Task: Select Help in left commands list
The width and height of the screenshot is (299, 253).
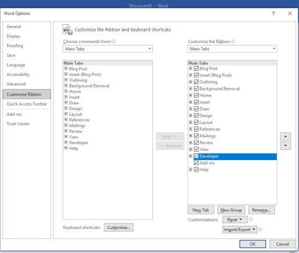Action: 73,148
